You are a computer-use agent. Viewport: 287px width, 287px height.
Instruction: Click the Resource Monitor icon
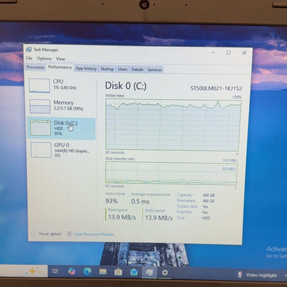point(69,234)
